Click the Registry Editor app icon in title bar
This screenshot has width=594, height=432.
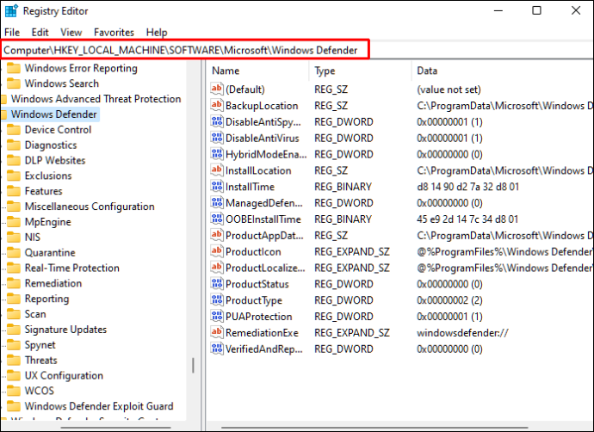[10, 11]
